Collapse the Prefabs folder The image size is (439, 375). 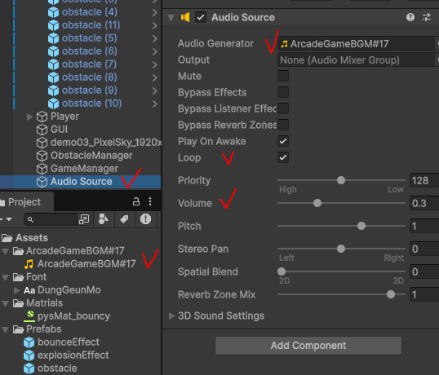click(x=5, y=329)
